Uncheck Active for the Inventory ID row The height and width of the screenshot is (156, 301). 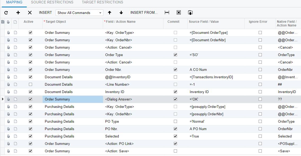(x=30, y=92)
